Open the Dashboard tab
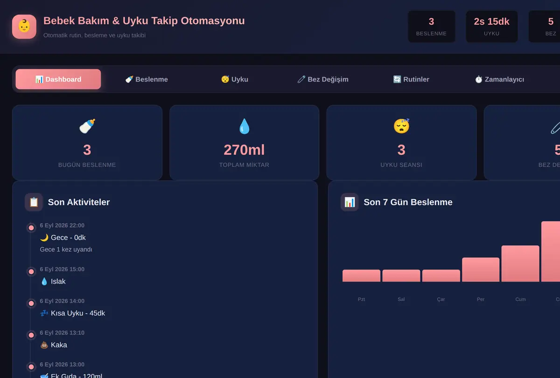Viewport: 560px width, 378px height. tap(58, 79)
